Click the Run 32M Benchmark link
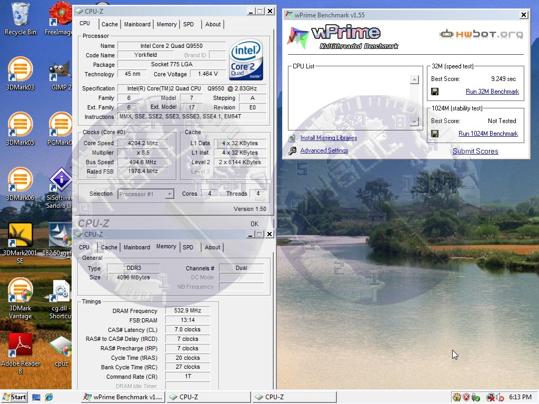This screenshot has height=404, width=539. [492, 92]
